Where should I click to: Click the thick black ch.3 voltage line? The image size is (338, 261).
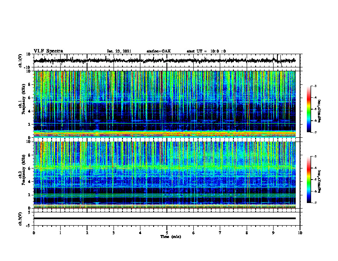[164, 218]
